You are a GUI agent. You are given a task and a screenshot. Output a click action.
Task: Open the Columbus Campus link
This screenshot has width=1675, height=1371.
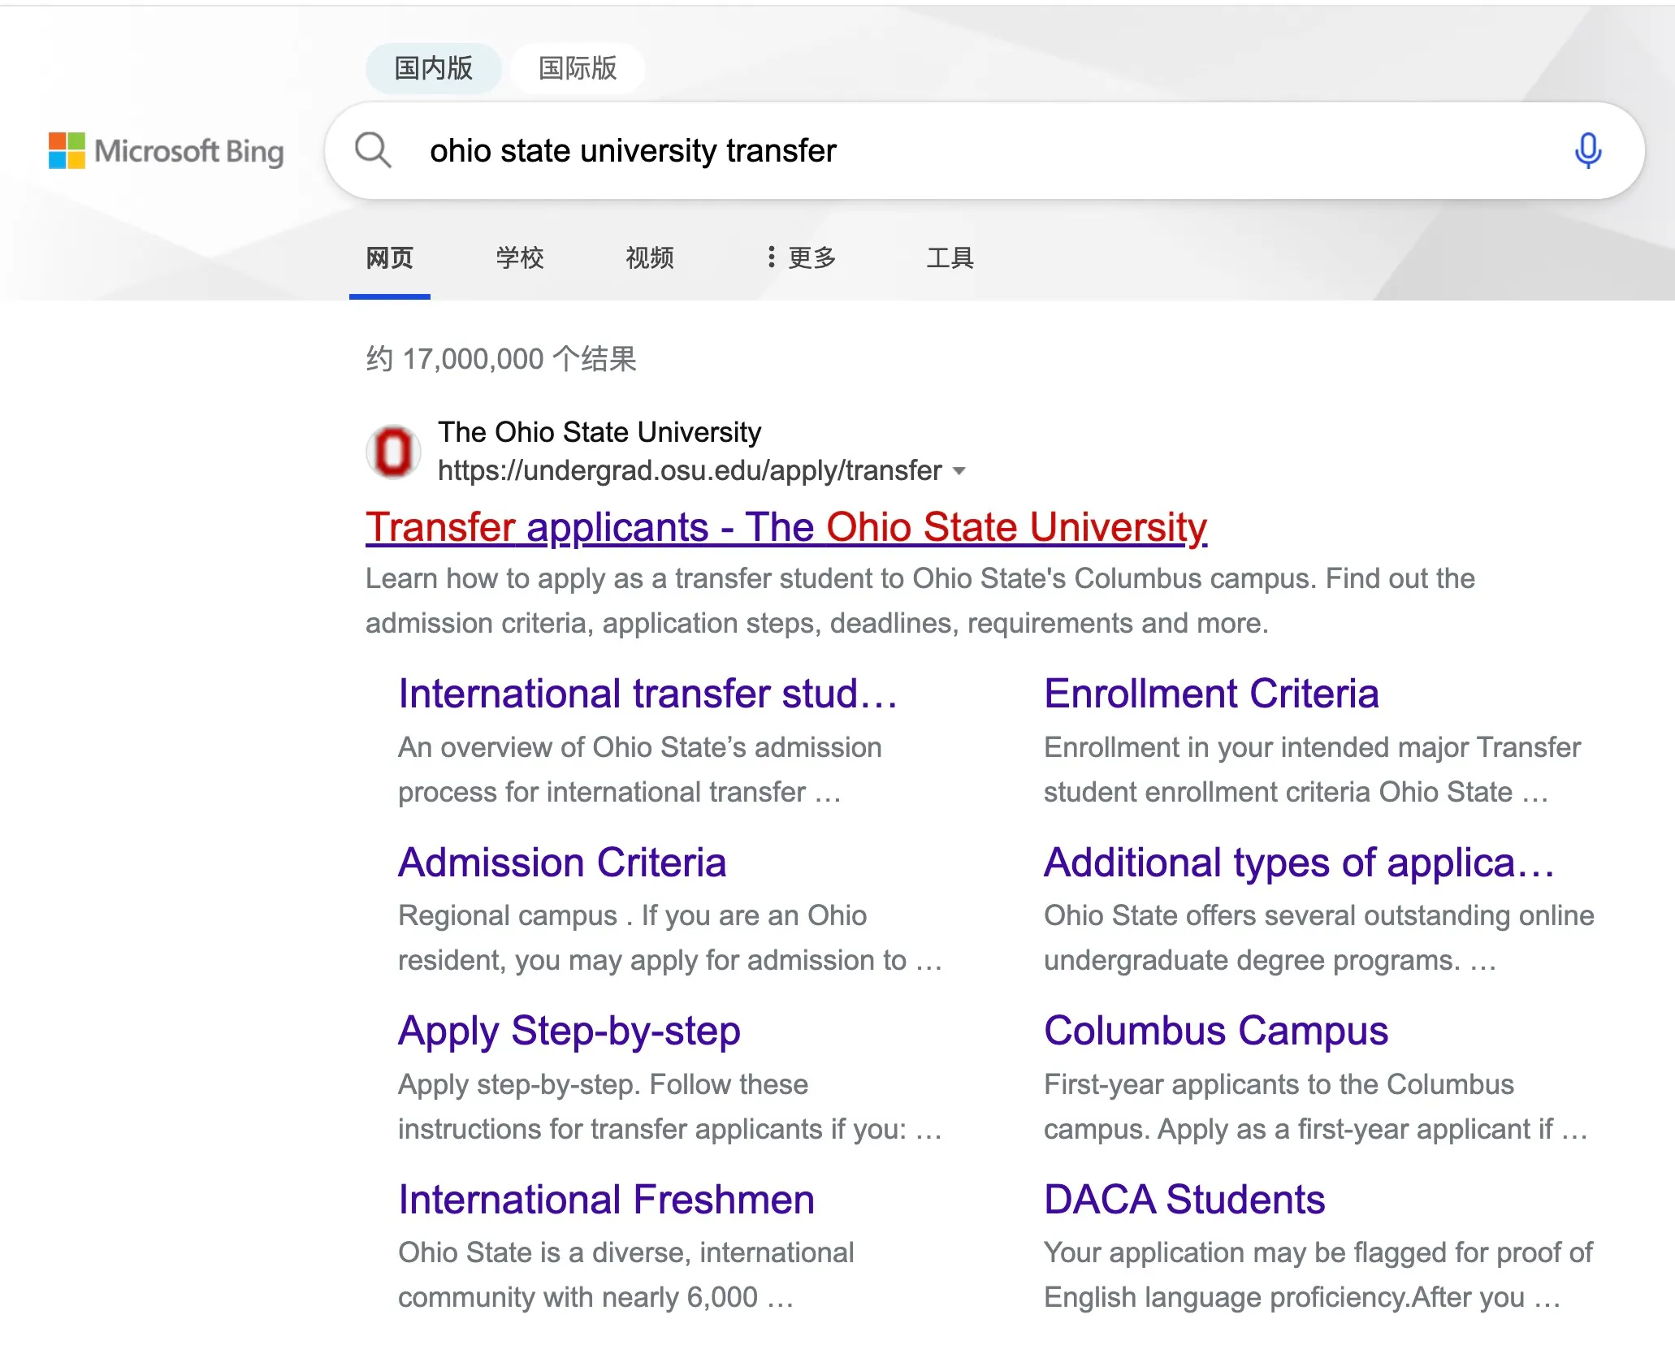(1216, 1031)
